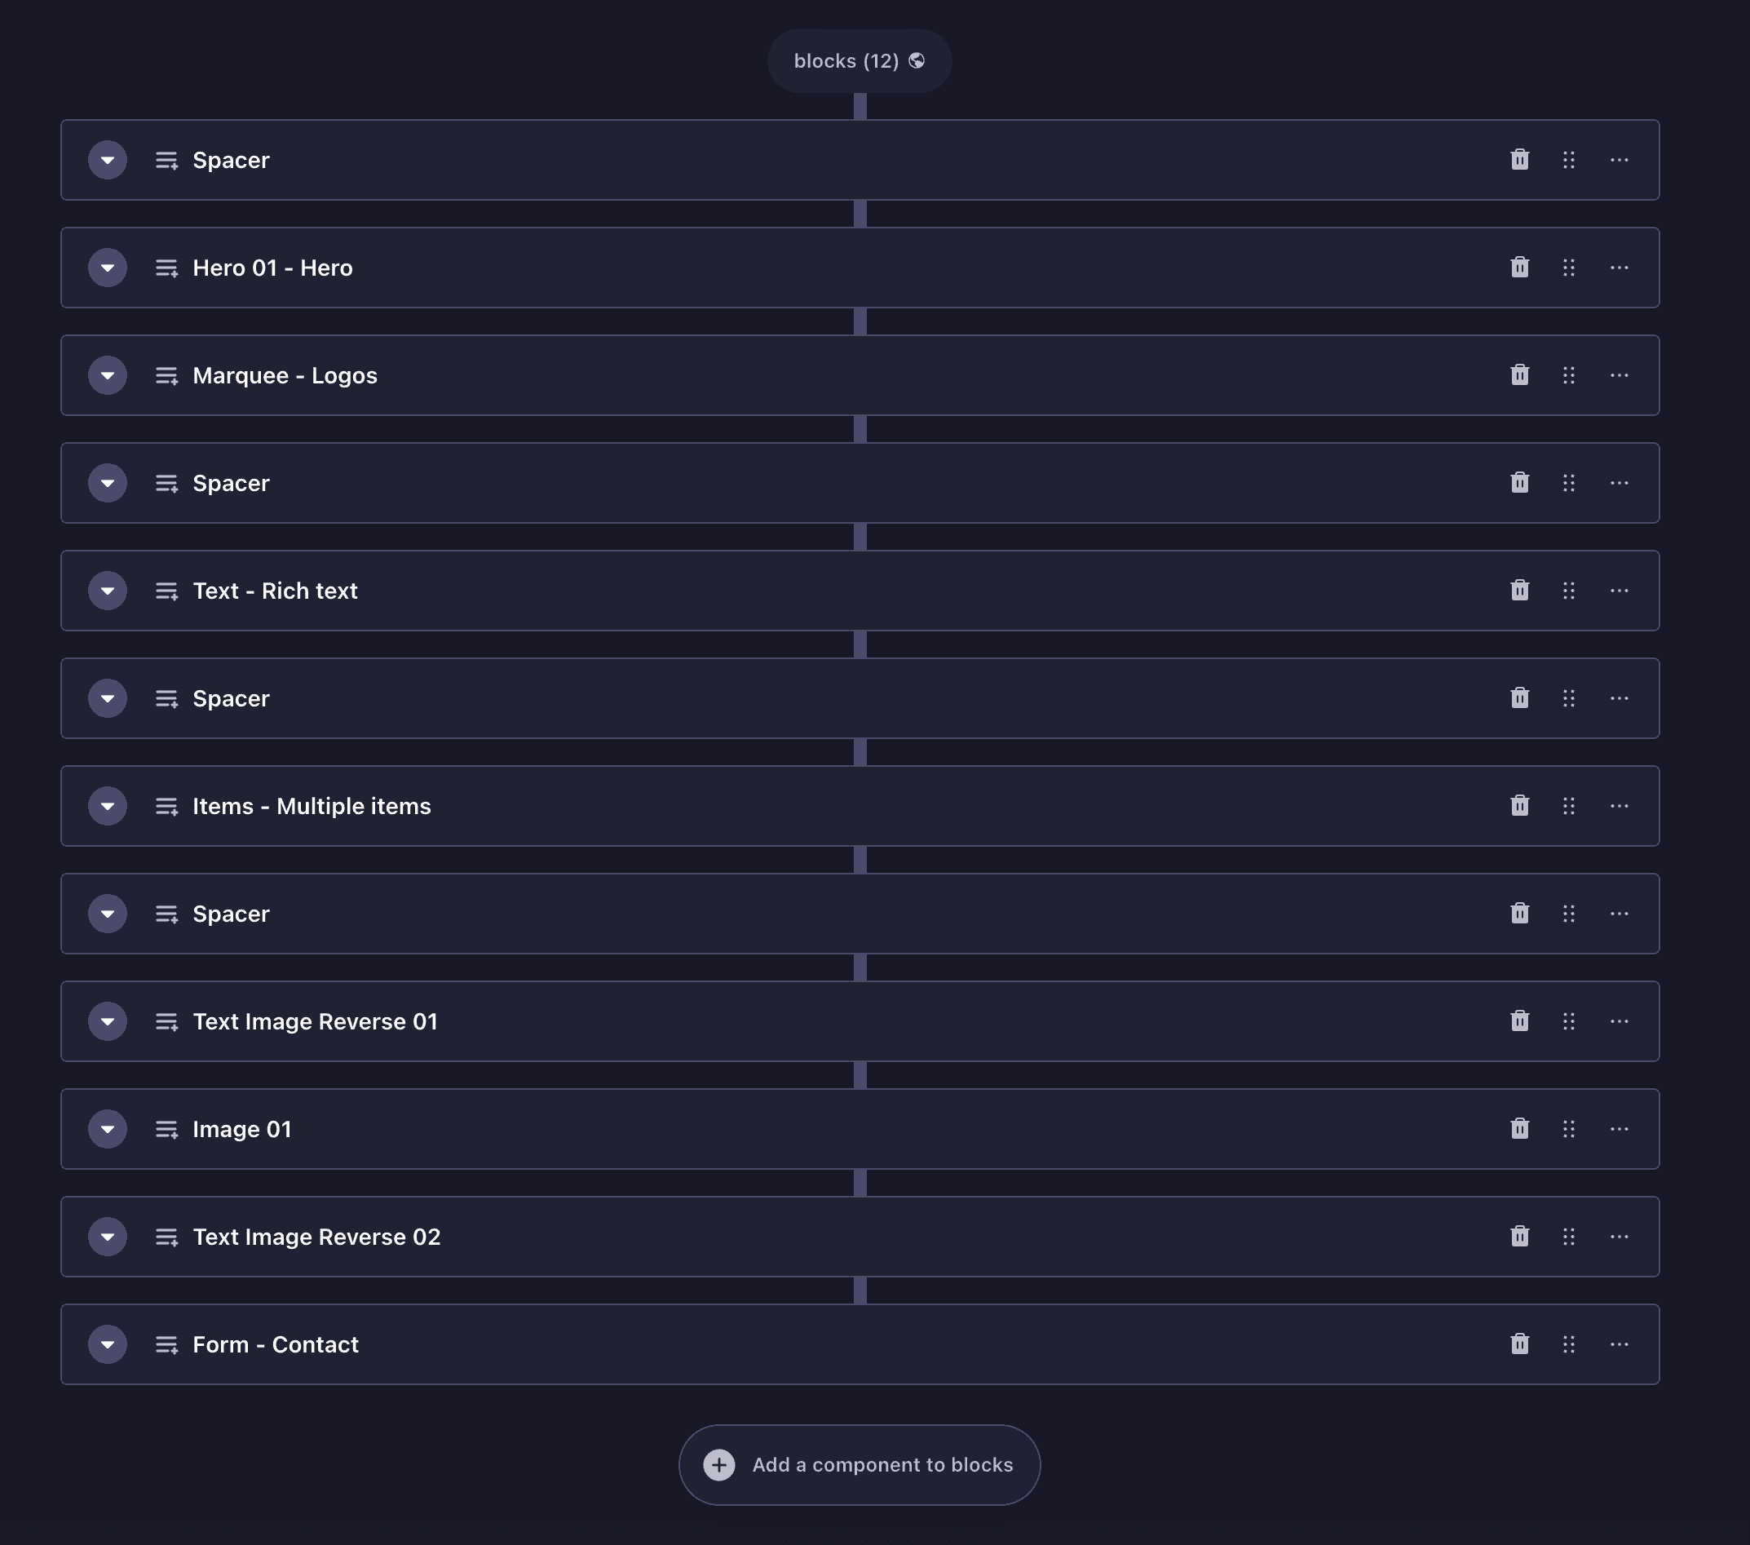The image size is (1750, 1545).
Task: Click Add a component to blocks
Action: tap(882, 1464)
